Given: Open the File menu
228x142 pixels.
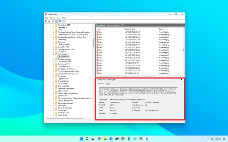Looking at the screenshot, I should [47, 18].
